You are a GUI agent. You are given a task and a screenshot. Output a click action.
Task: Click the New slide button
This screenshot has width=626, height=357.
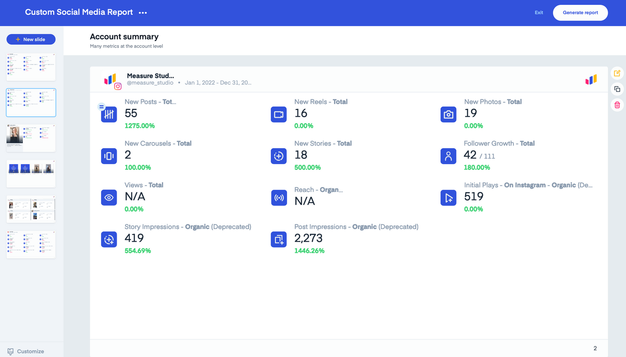pyautogui.click(x=31, y=39)
